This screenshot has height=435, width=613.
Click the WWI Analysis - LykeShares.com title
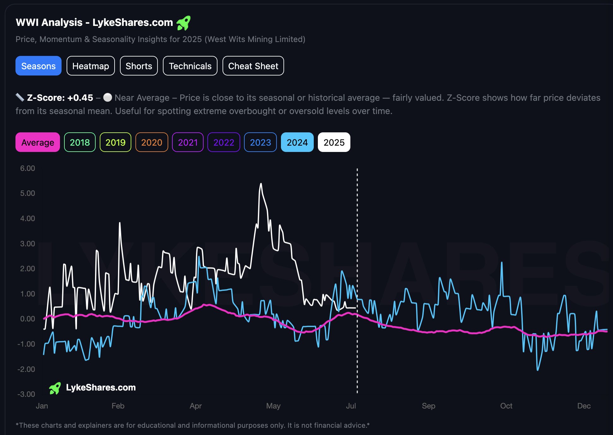click(x=94, y=22)
